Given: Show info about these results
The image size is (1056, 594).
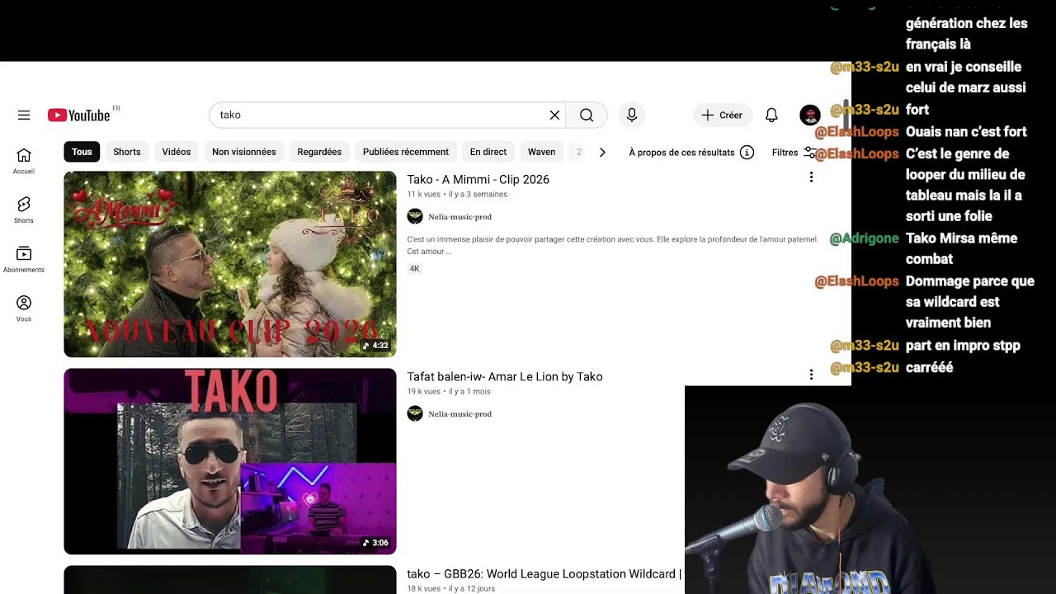Looking at the screenshot, I should point(747,153).
